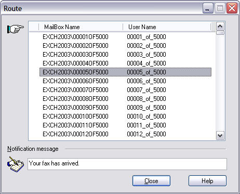This screenshot has width=240, height=194.
Task: Select mailbox EXCH2003\00002OF5000
Action: [75, 46]
